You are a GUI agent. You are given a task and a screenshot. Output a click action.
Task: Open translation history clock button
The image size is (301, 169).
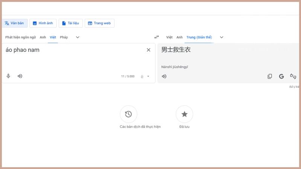(128, 114)
